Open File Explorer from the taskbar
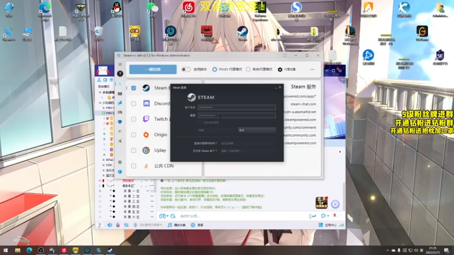This screenshot has height=255, width=454. click(x=18, y=250)
